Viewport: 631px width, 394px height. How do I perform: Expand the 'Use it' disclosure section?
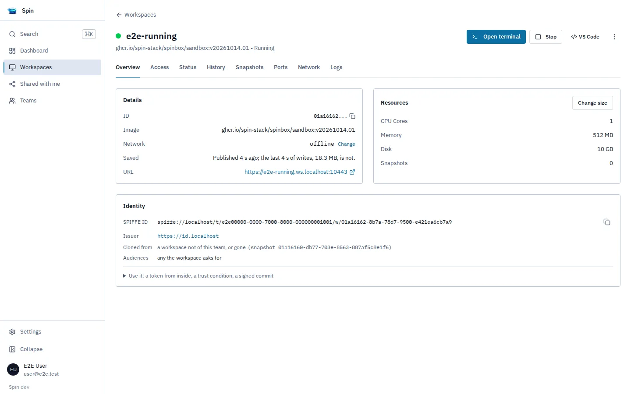coord(198,276)
